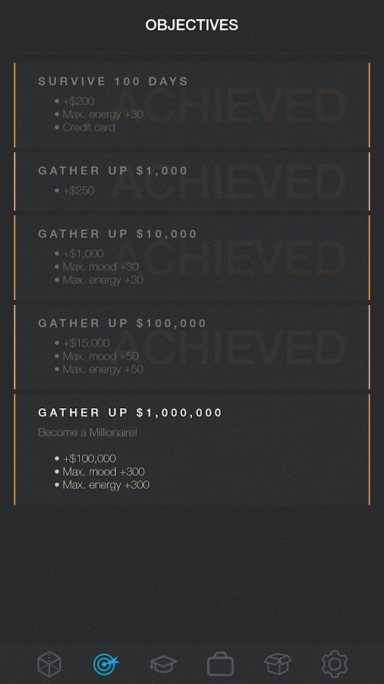Select the Gather Up $1,000 objective
The width and height of the screenshot is (384, 684).
pos(192,182)
